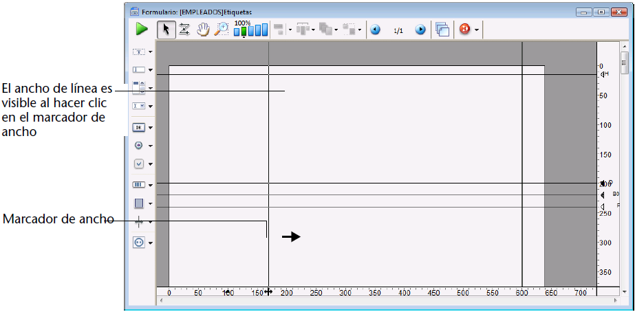Open the stacked windows views icon

[442, 30]
